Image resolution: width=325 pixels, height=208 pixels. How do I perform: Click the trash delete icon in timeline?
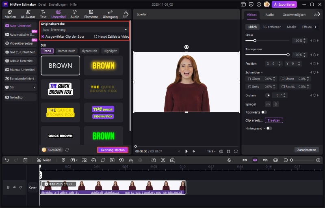pos(26,160)
